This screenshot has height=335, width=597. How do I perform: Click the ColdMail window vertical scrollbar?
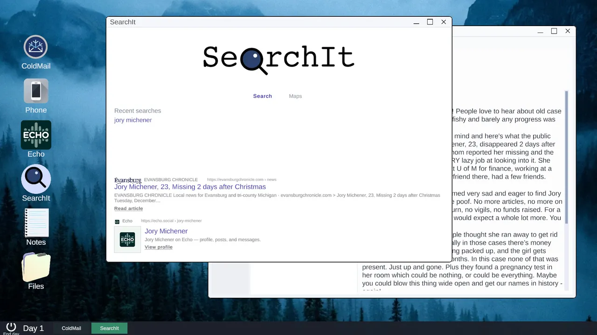click(x=567, y=157)
